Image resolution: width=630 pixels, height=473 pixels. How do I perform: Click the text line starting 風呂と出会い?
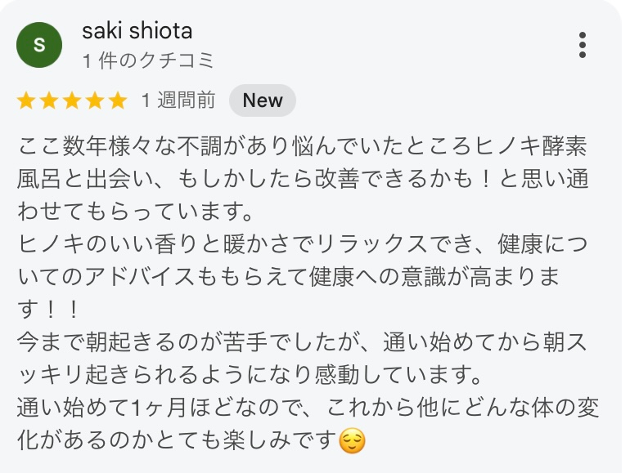[x=303, y=179]
